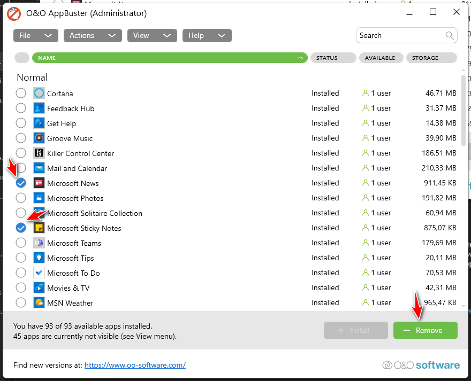Uncheck the Microsoft Sticky Notes checkbox
471x381 pixels.
click(21, 228)
